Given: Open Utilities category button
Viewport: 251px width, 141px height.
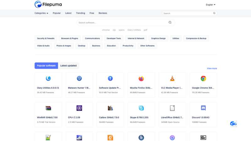Looking at the screenshot, I should (176, 38).
